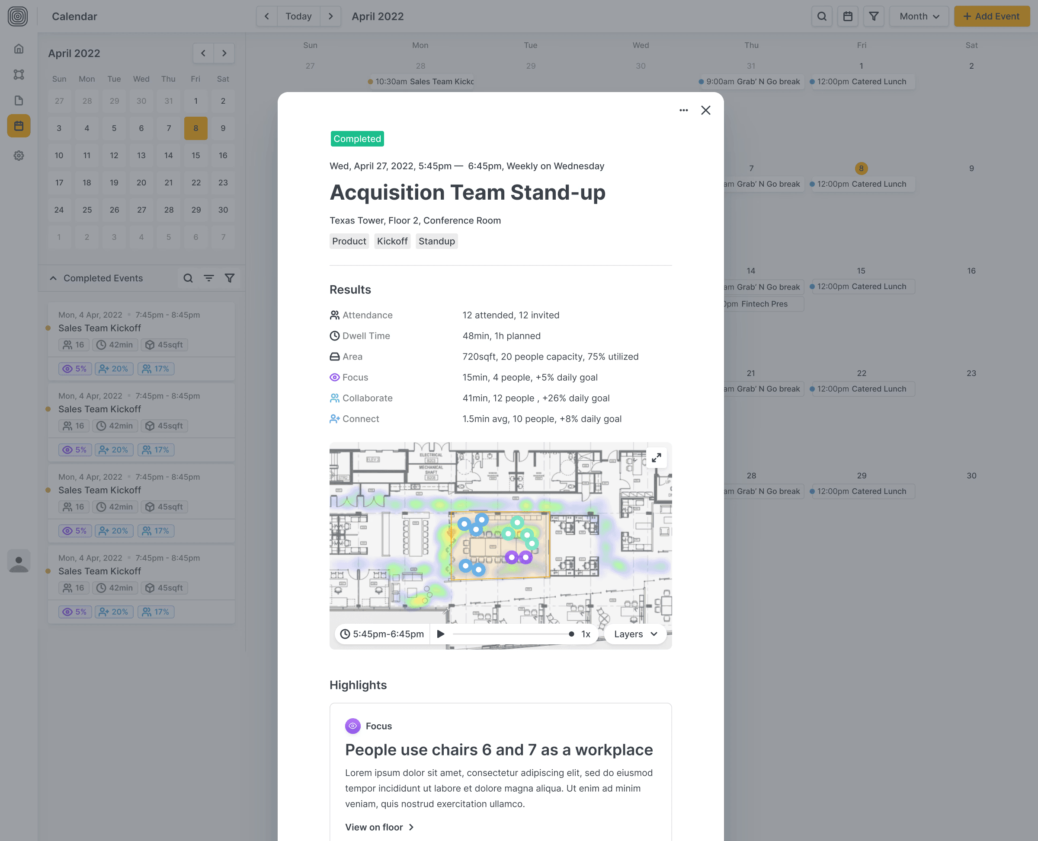Viewport: 1038px width, 841px height.
Task: Collapse the Completed Events section
Action: (x=53, y=278)
